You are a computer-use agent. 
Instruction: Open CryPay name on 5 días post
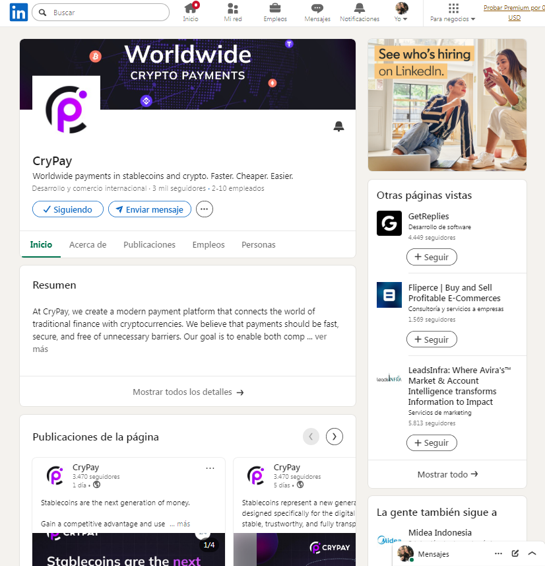[x=287, y=468]
